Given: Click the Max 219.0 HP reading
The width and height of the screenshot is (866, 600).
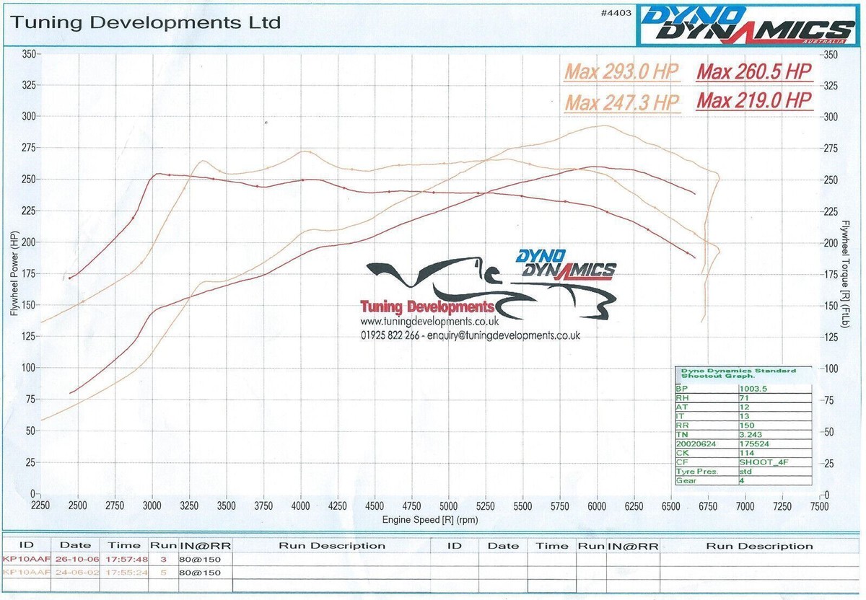Looking at the screenshot, I should 754,100.
